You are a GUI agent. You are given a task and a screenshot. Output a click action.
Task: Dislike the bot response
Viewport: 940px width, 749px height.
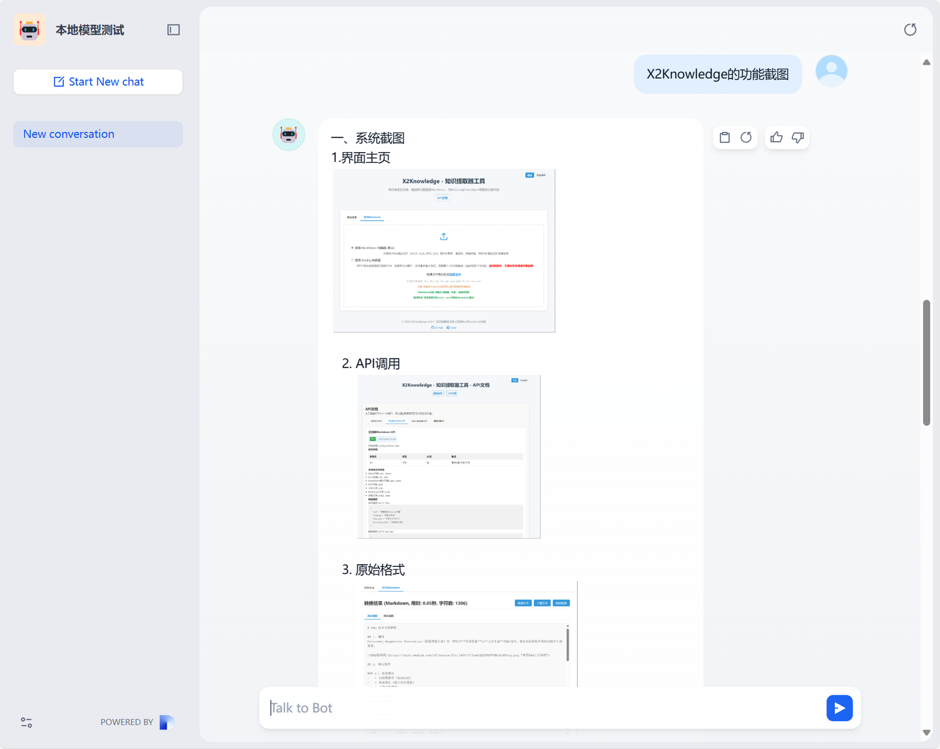798,137
